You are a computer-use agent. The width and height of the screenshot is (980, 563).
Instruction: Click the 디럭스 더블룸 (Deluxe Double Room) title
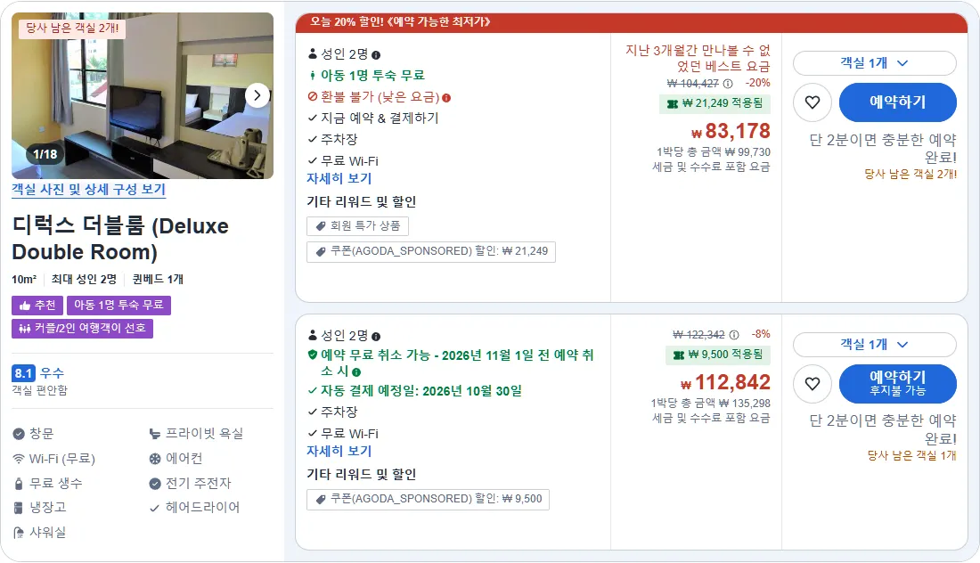pyautogui.click(x=120, y=239)
